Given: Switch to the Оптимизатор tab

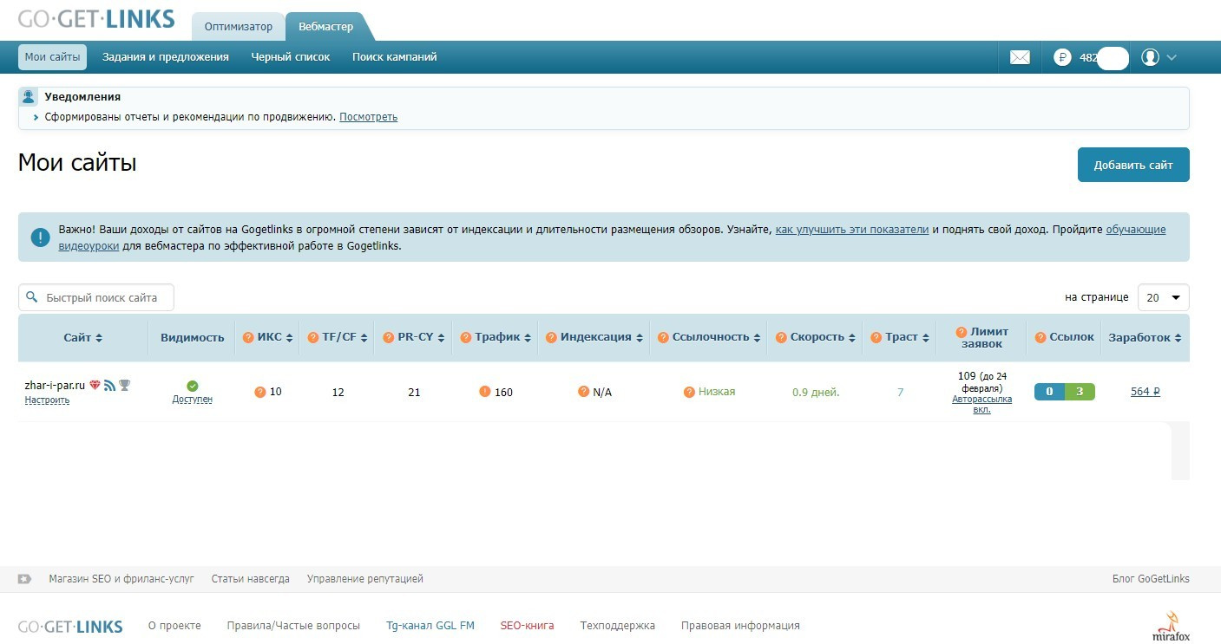Looking at the screenshot, I should (239, 27).
